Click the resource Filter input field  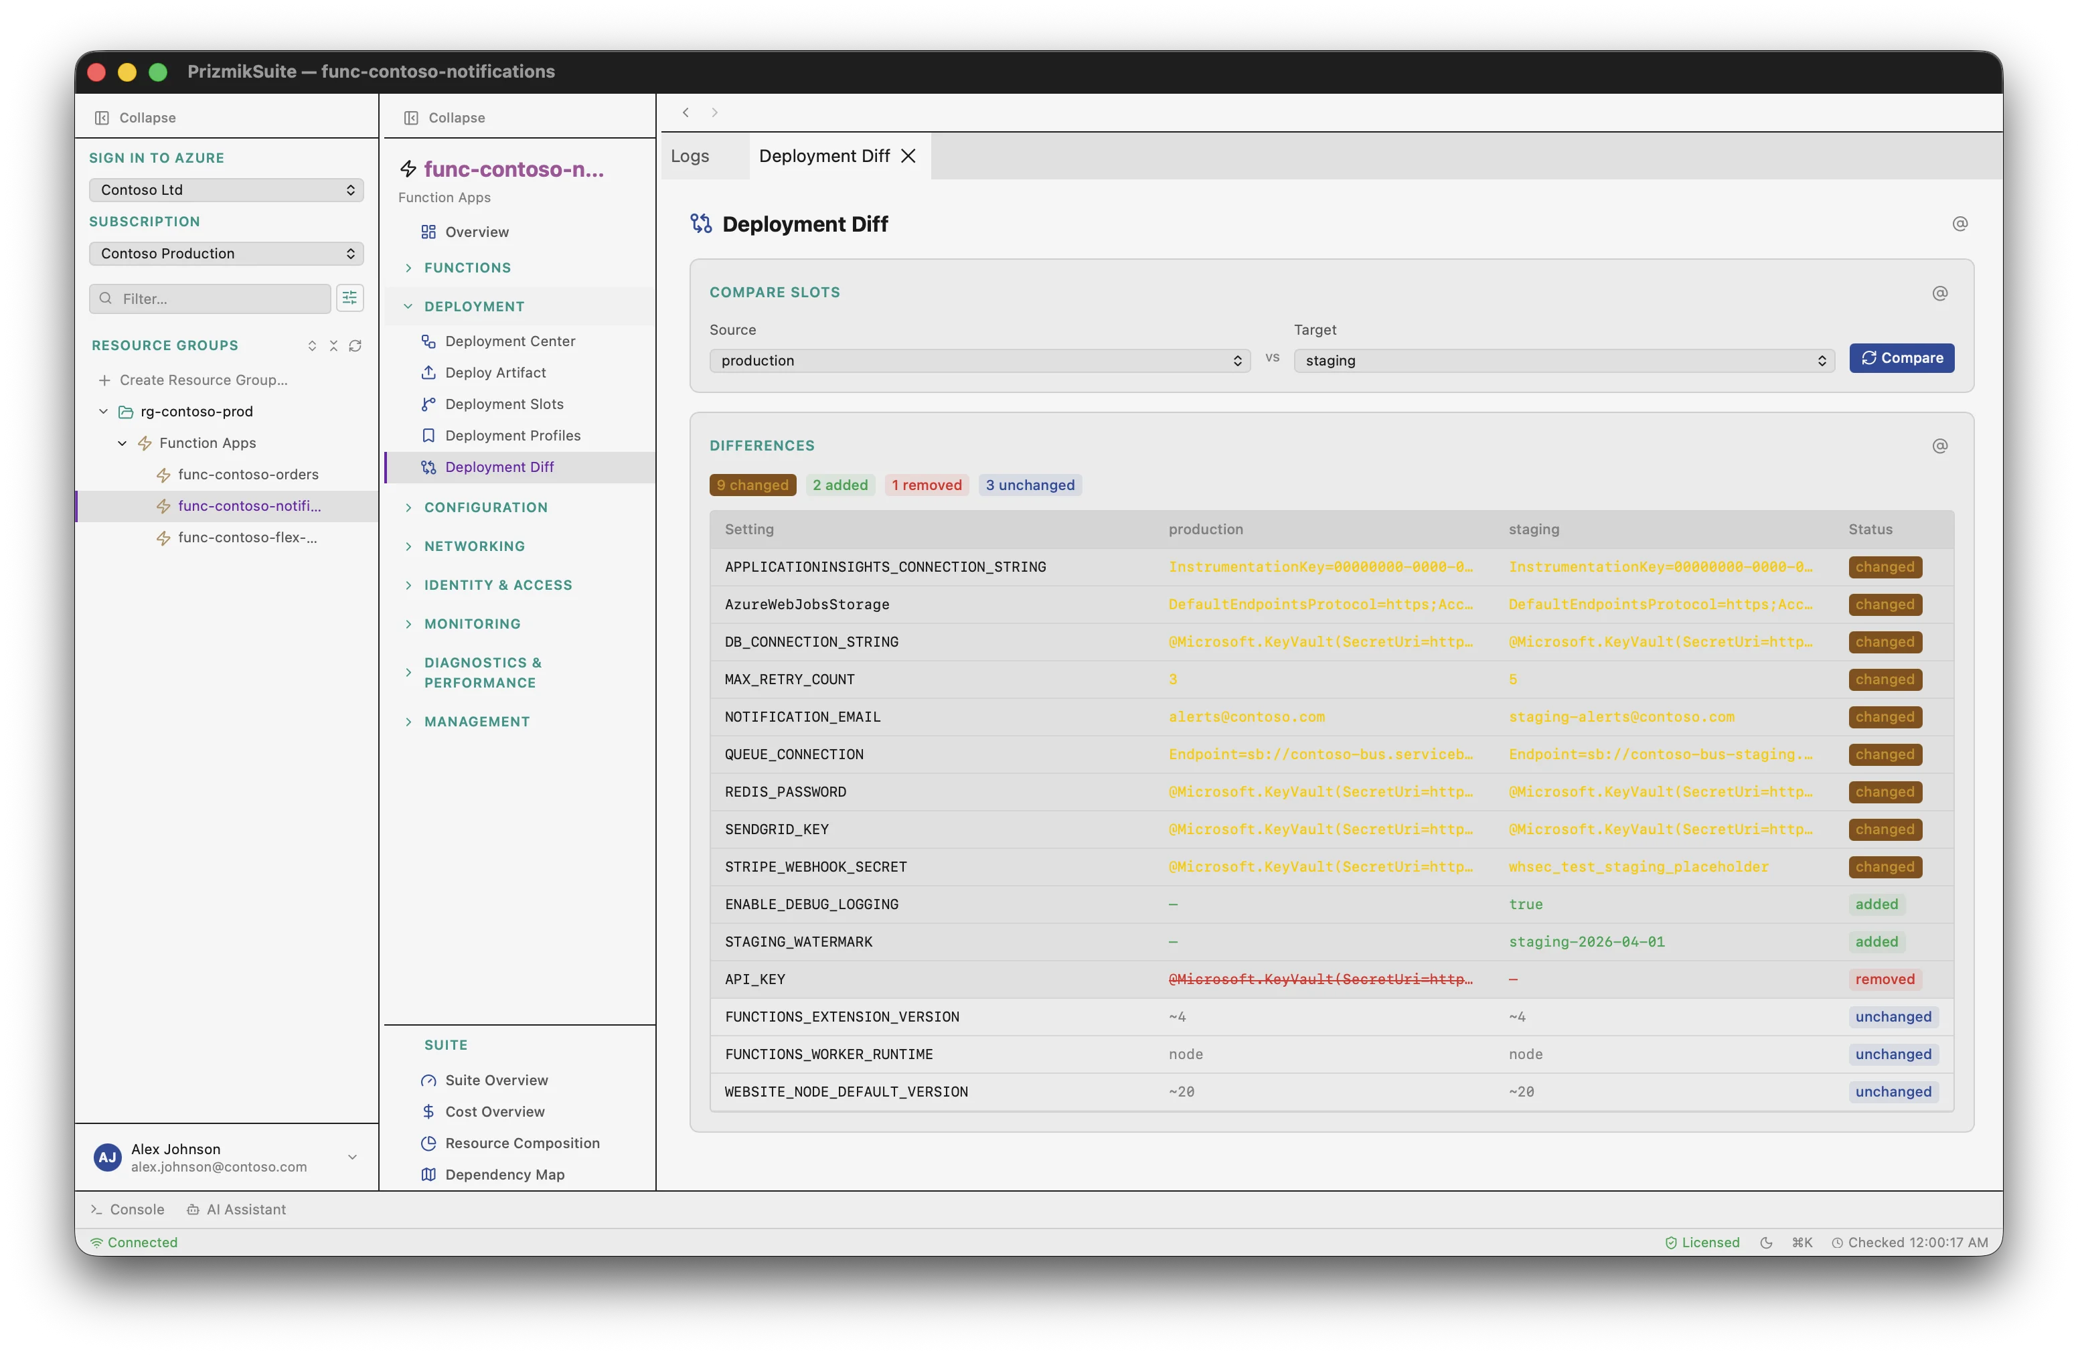tap(210, 299)
